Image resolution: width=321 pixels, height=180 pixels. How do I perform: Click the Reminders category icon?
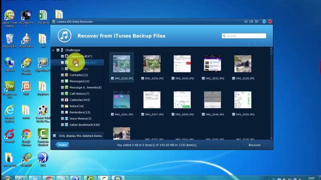(x=67, y=112)
